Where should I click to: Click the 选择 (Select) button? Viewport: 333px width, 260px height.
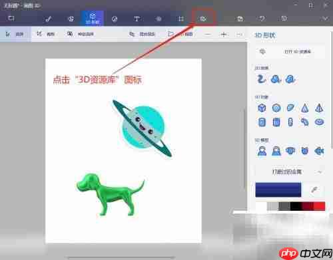(x=15, y=34)
